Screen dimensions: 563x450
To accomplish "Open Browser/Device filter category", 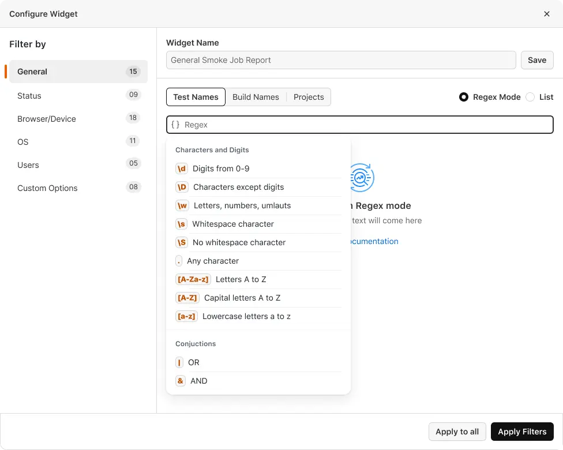I will (x=47, y=119).
